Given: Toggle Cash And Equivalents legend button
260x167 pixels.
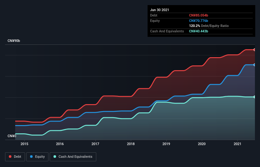Looking at the screenshot, I should click(x=73, y=157).
